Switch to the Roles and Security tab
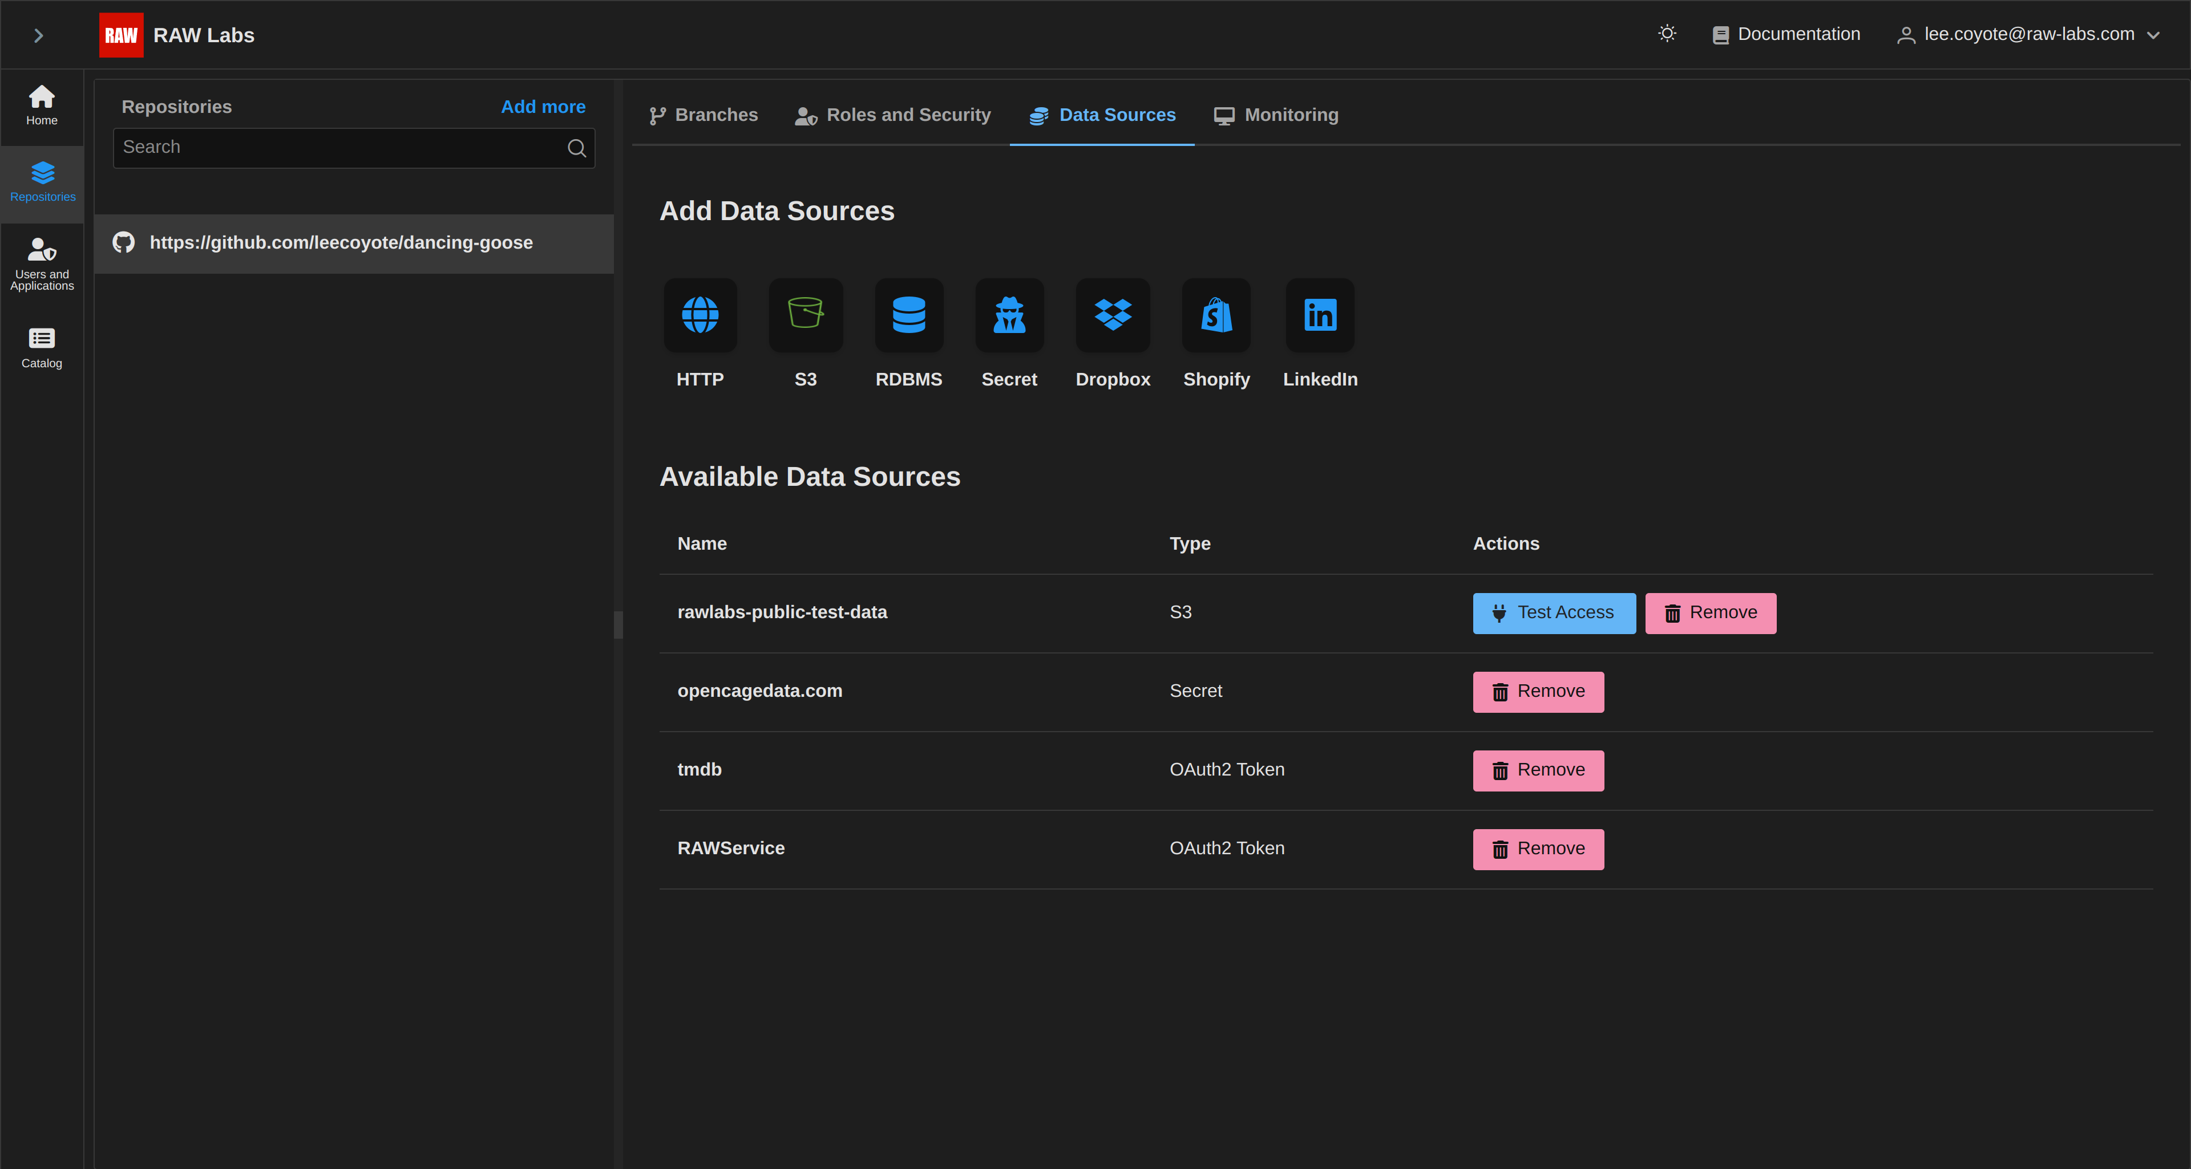Image resolution: width=2191 pixels, height=1169 pixels. pyautogui.click(x=893, y=115)
